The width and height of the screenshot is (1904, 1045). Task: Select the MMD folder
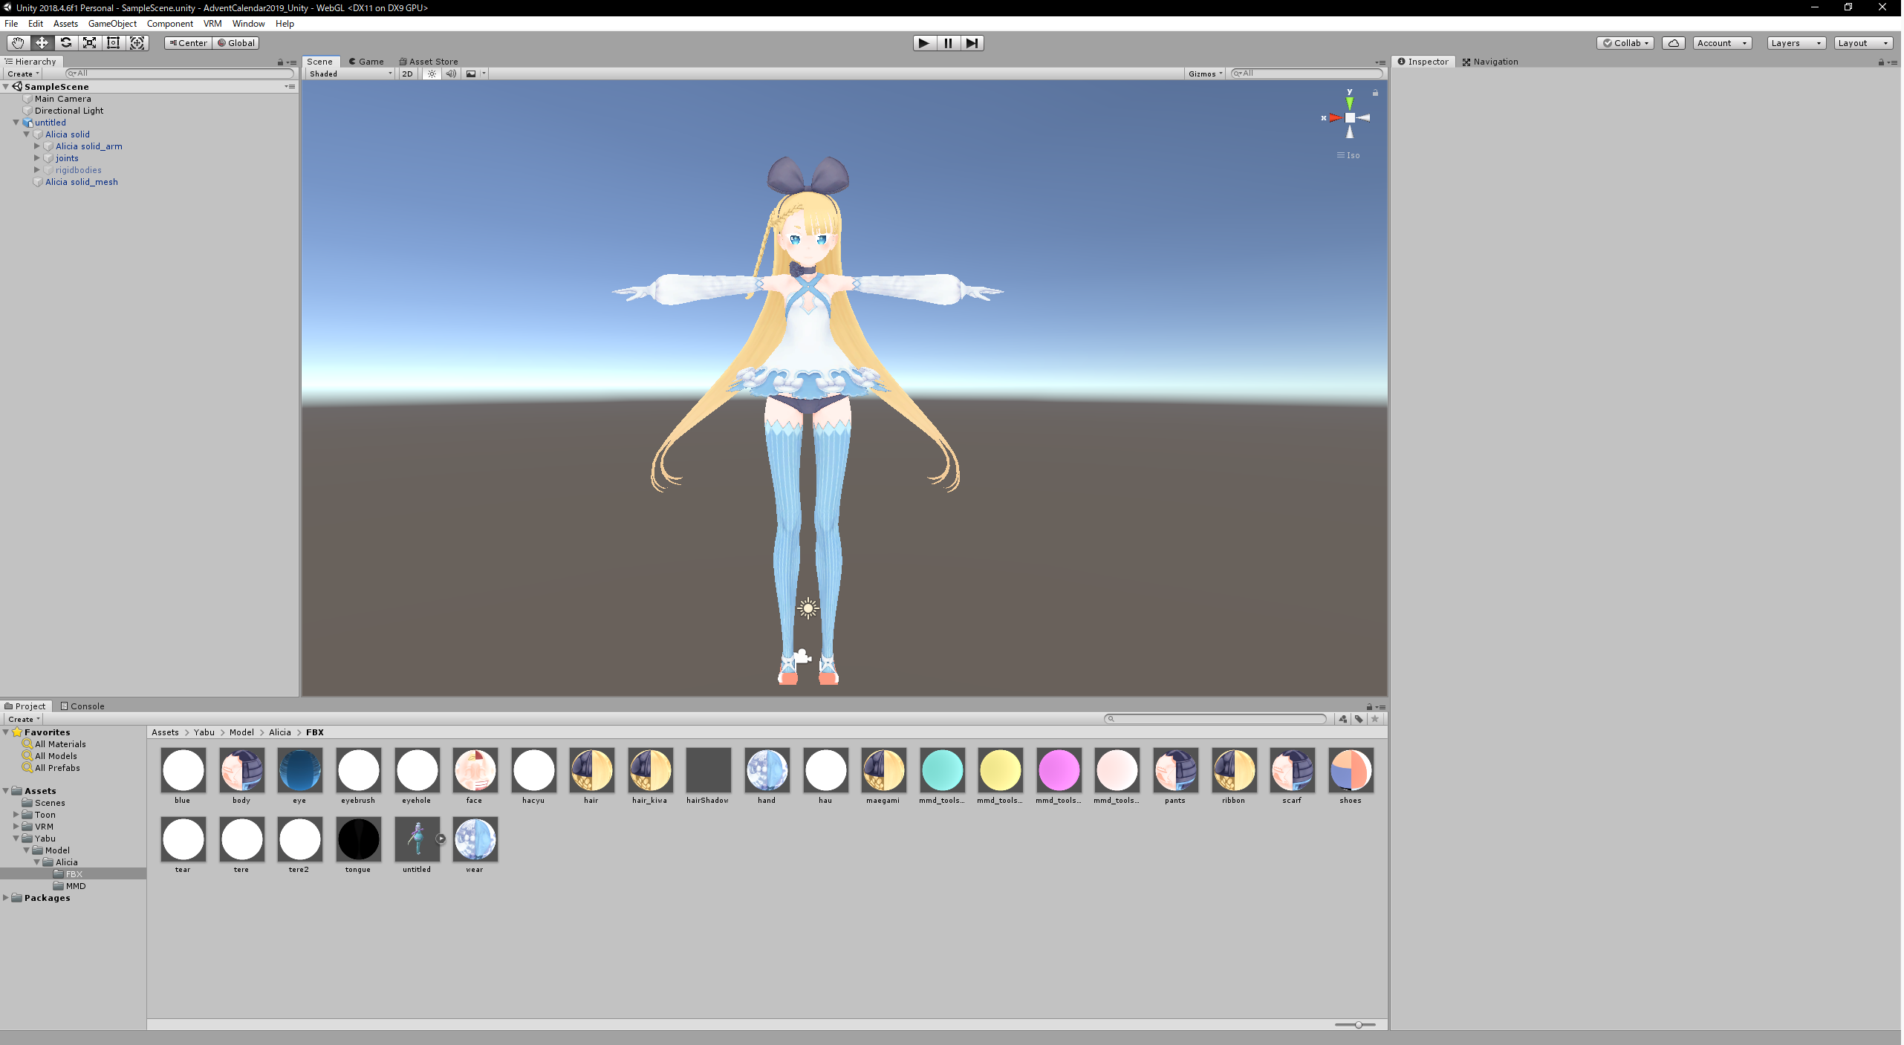coord(75,887)
